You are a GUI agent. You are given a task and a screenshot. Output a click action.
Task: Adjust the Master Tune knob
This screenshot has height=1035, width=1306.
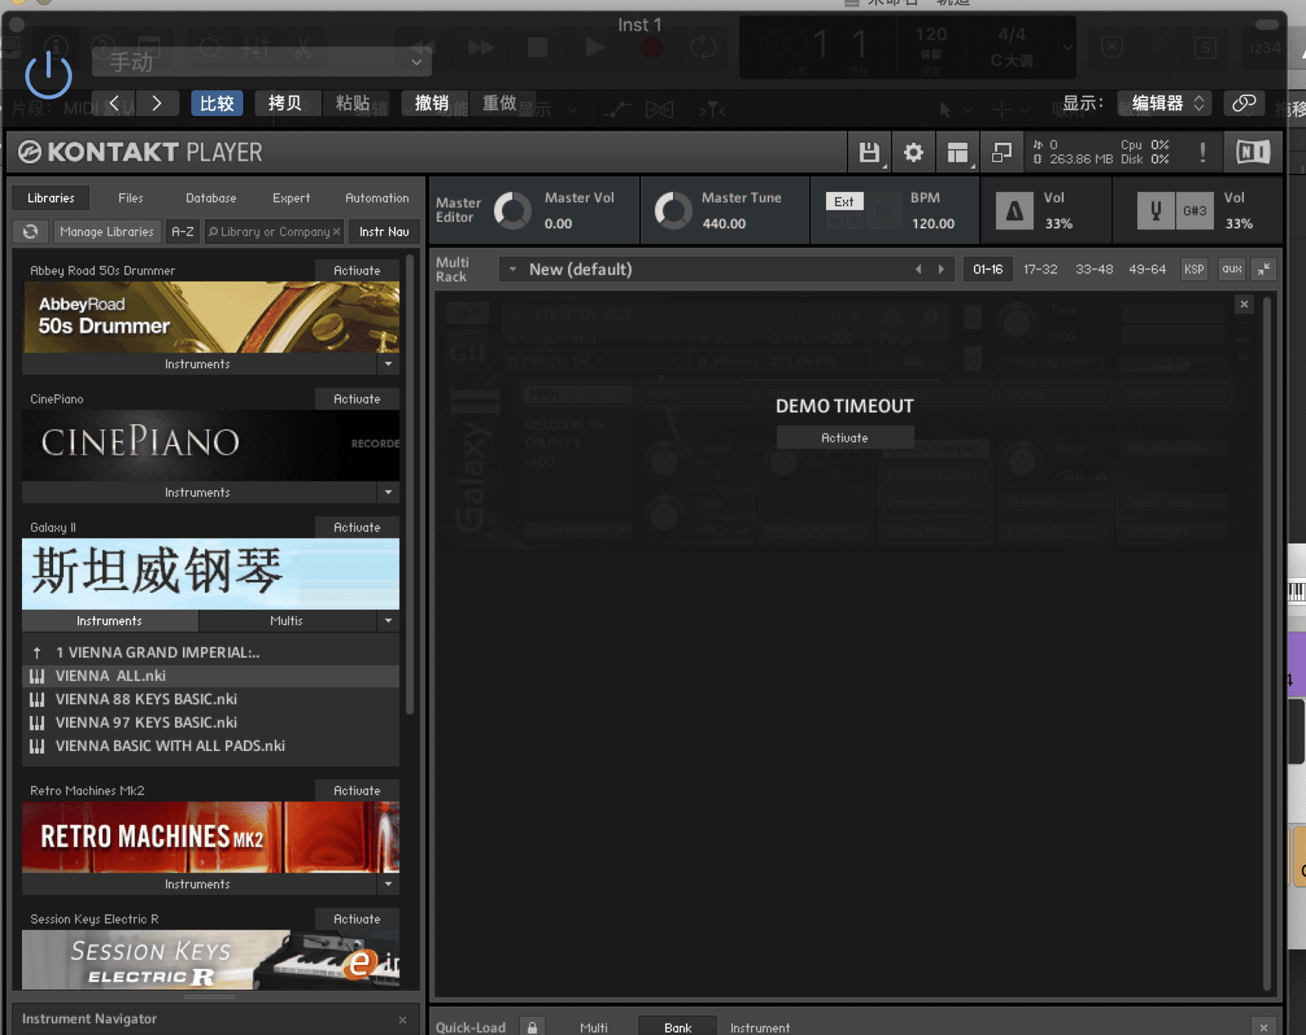point(673,211)
